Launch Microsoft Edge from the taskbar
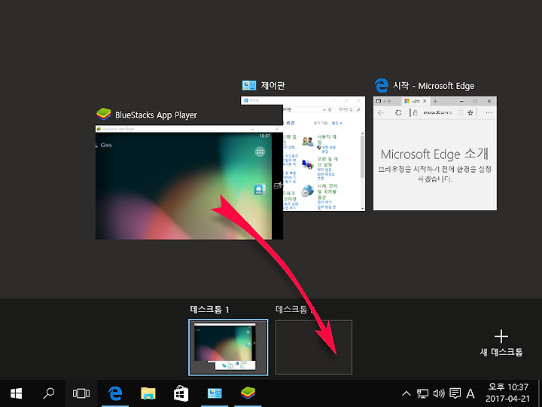 pos(115,393)
